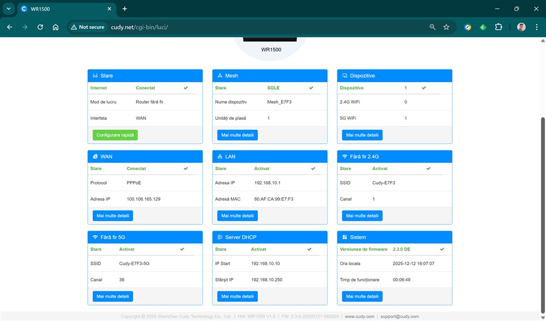This screenshot has height=321, width=546.
Task: Open Mai multe detalii in Sistem panel
Action: click(x=362, y=296)
